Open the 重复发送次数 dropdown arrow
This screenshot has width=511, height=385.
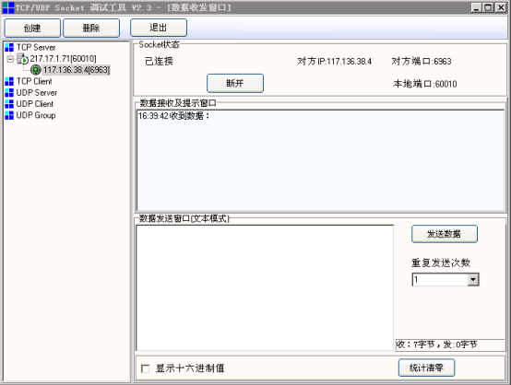pos(473,280)
